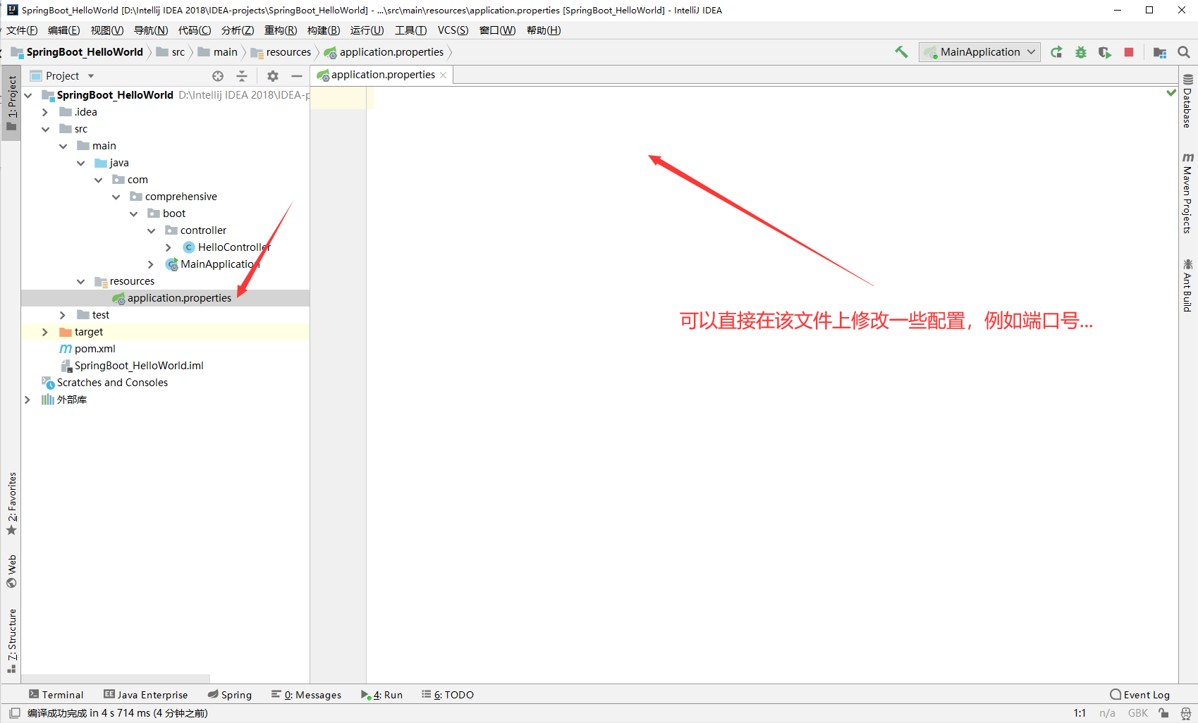Toggle the 1: Project side panel
The image size is (1198, 723).
coord(11,103)
